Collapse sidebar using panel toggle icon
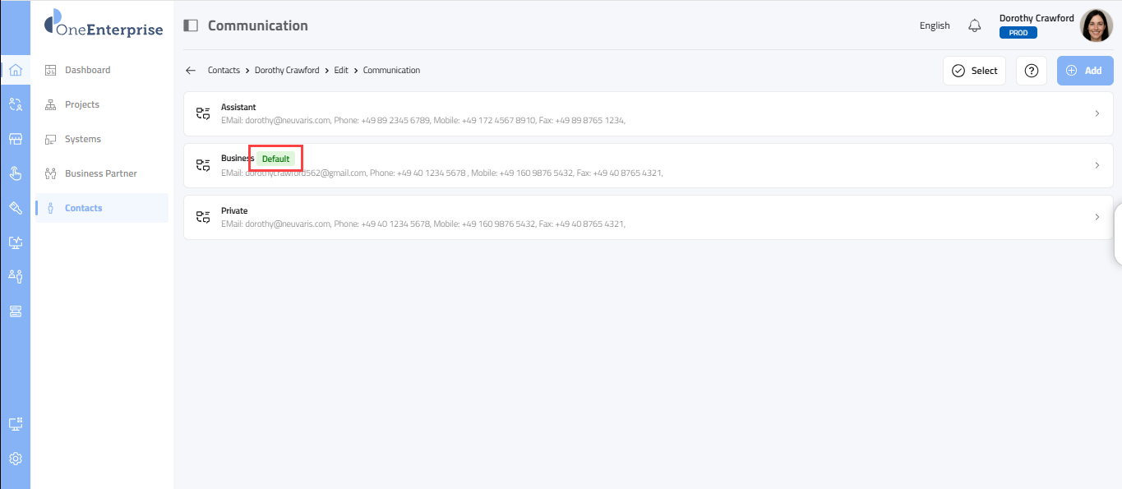This screenshot has width=1122, height=489. point(191,25)
